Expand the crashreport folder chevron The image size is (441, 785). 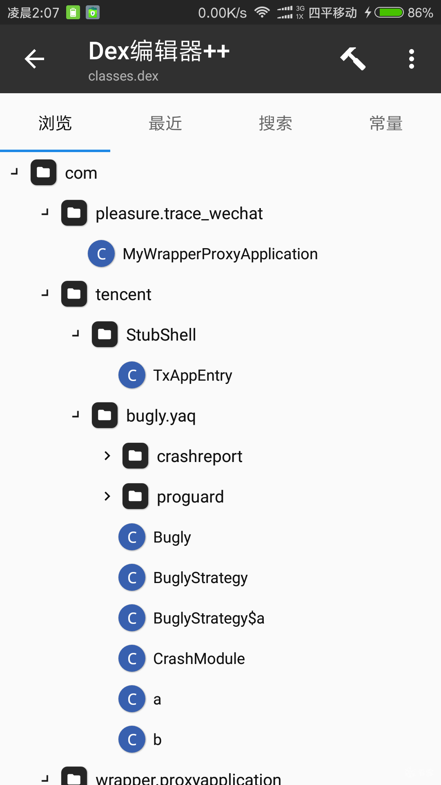pyautogui.click(x=107, y=456)
